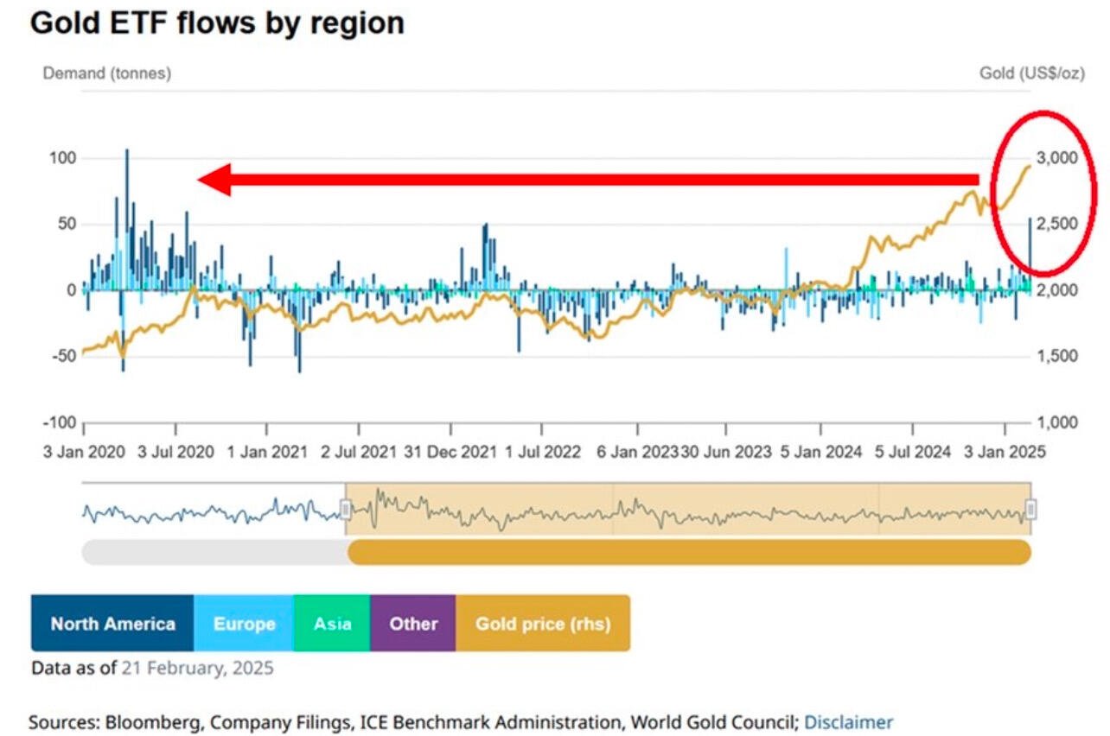The image size is (1110, 736).
Task: Click the 'Gold ETF flows by region' title
Action: click(x=217, y=23)
